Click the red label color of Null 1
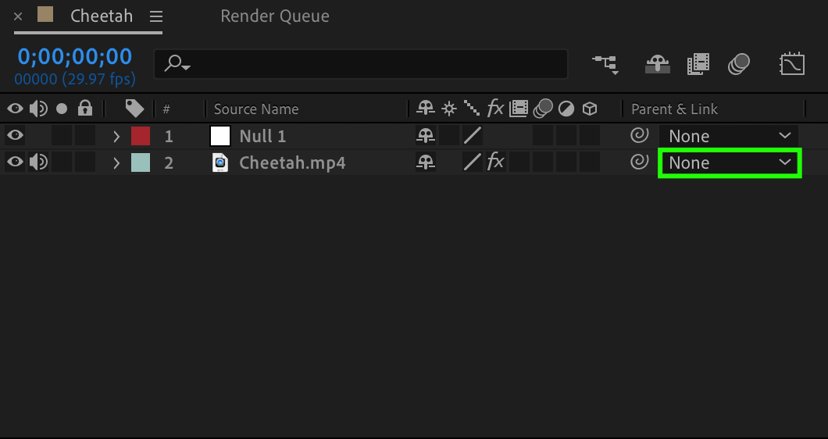 coord(141,136)
